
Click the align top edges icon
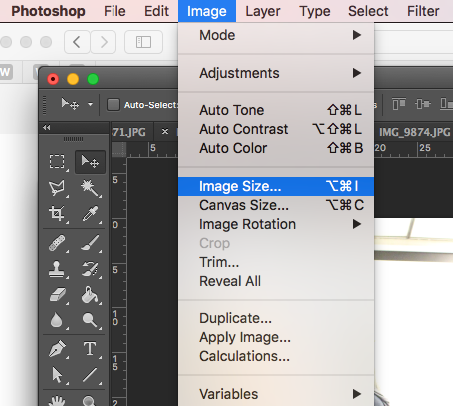pos(399,104)
